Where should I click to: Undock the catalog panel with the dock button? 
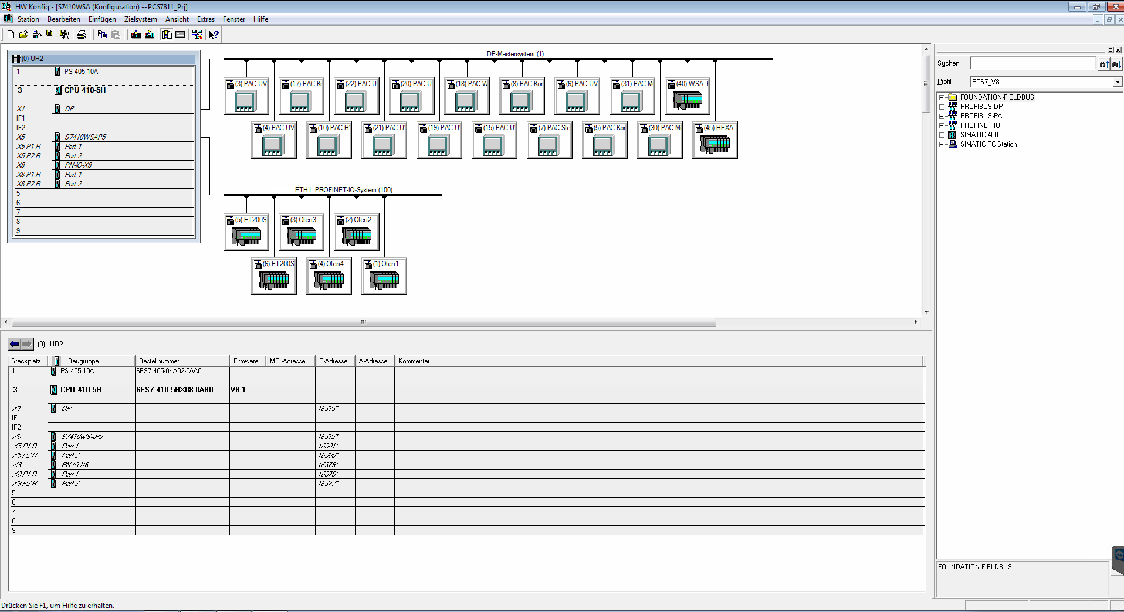[1111, 50]
